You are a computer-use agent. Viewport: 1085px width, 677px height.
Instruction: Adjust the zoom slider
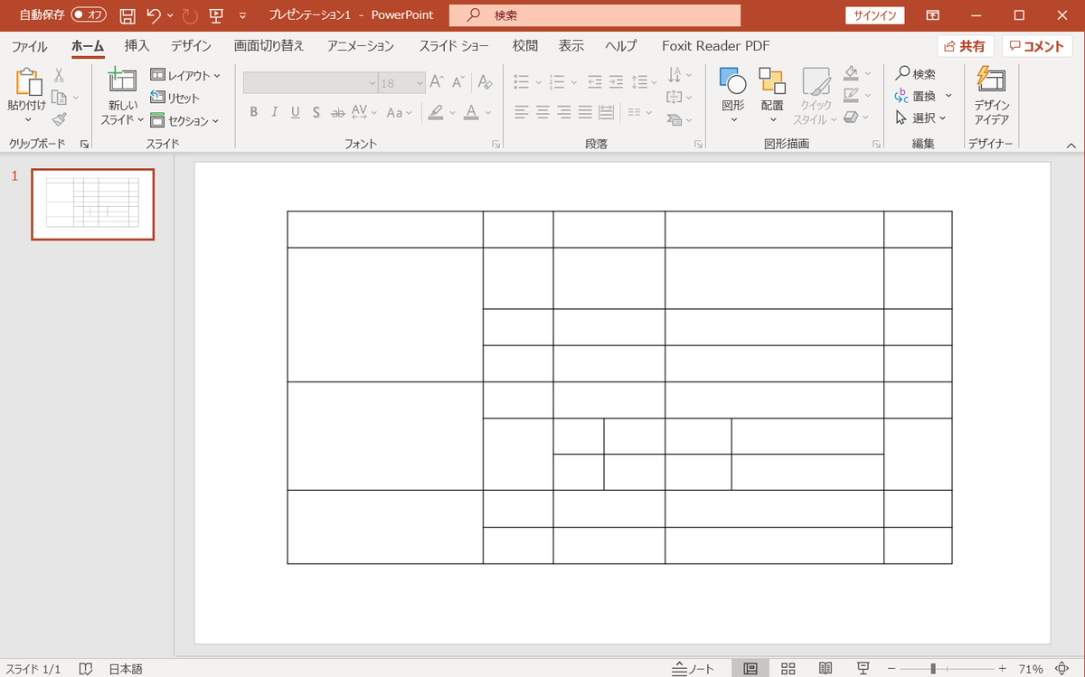pyautogui.click(x=932, y=669)
